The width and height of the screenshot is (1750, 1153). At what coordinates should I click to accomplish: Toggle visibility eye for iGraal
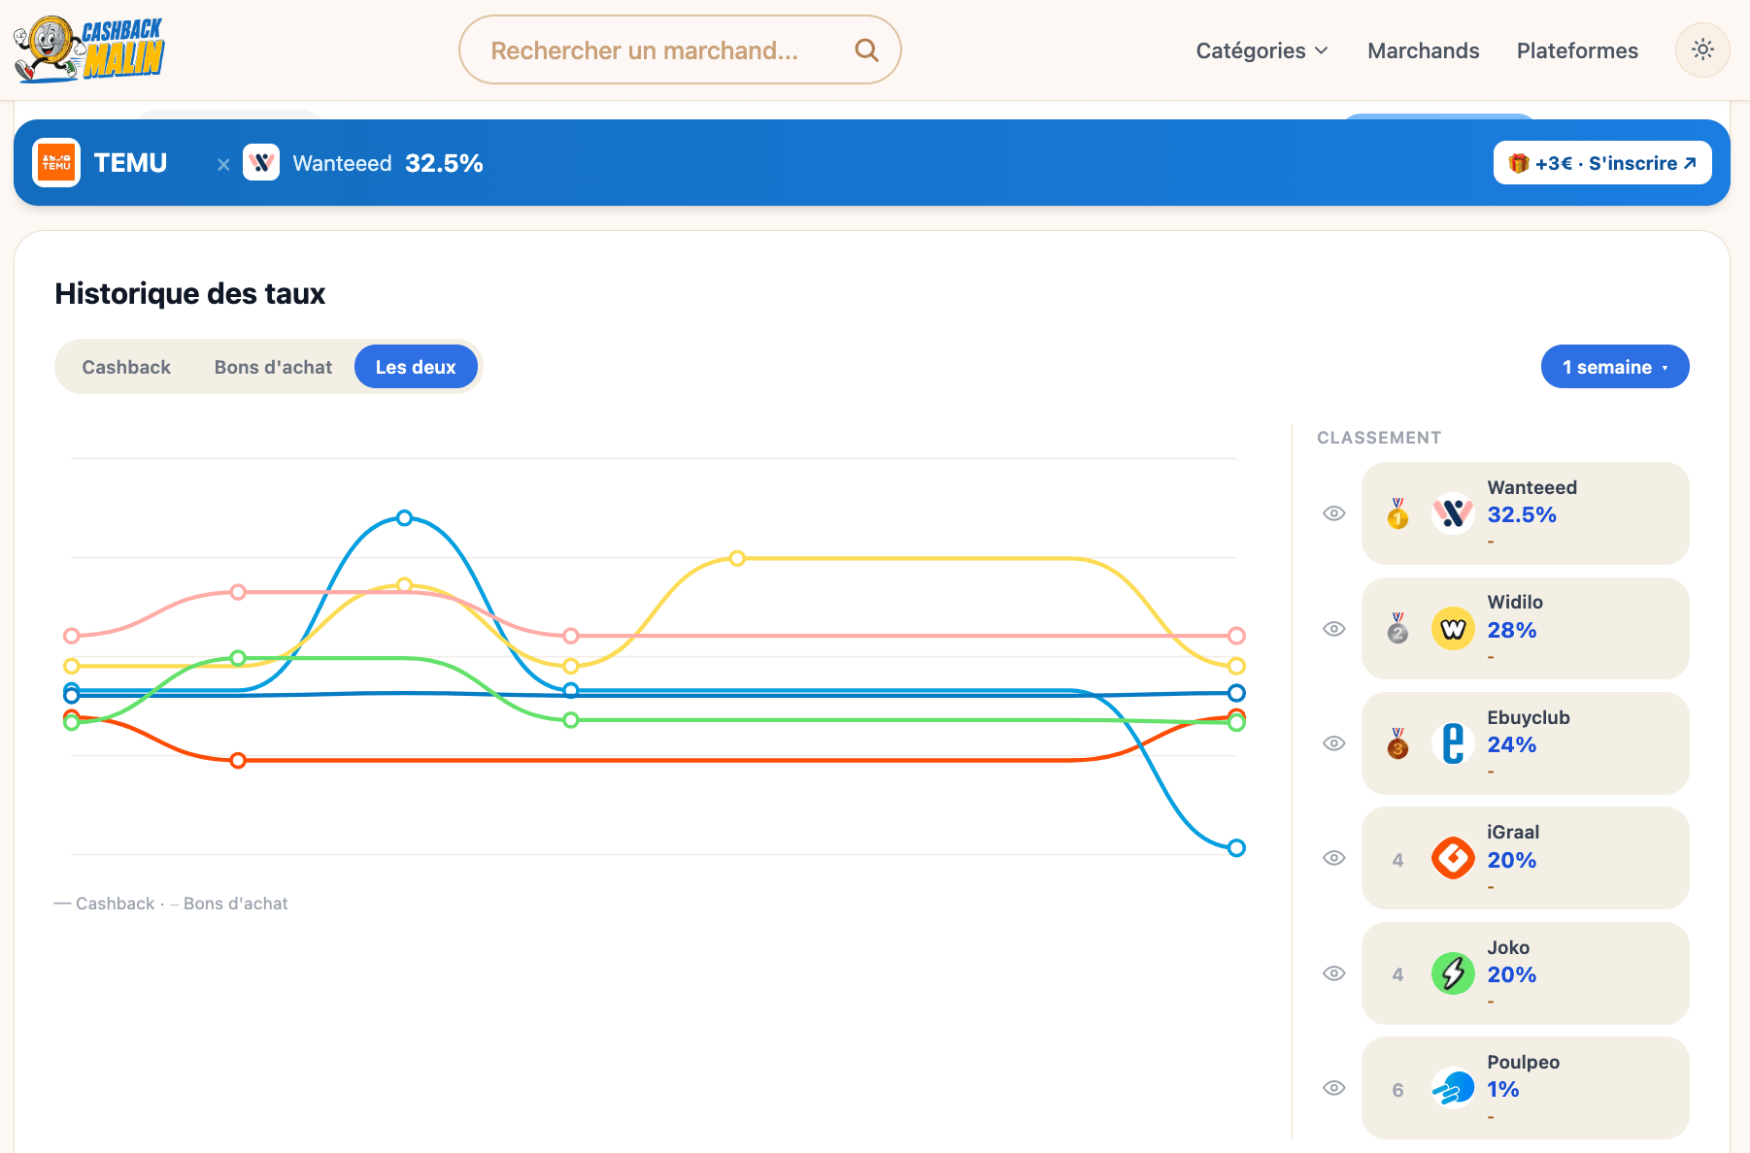coord(1334,858)
